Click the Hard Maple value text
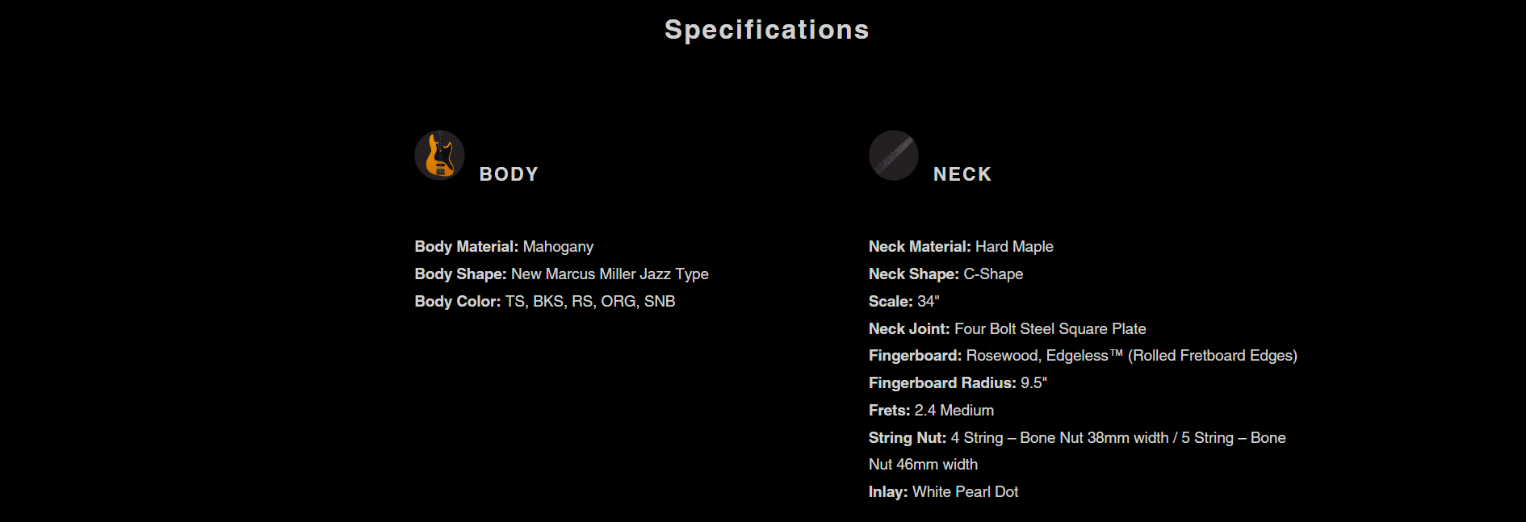1526x522 pixels. (1014, 247)
